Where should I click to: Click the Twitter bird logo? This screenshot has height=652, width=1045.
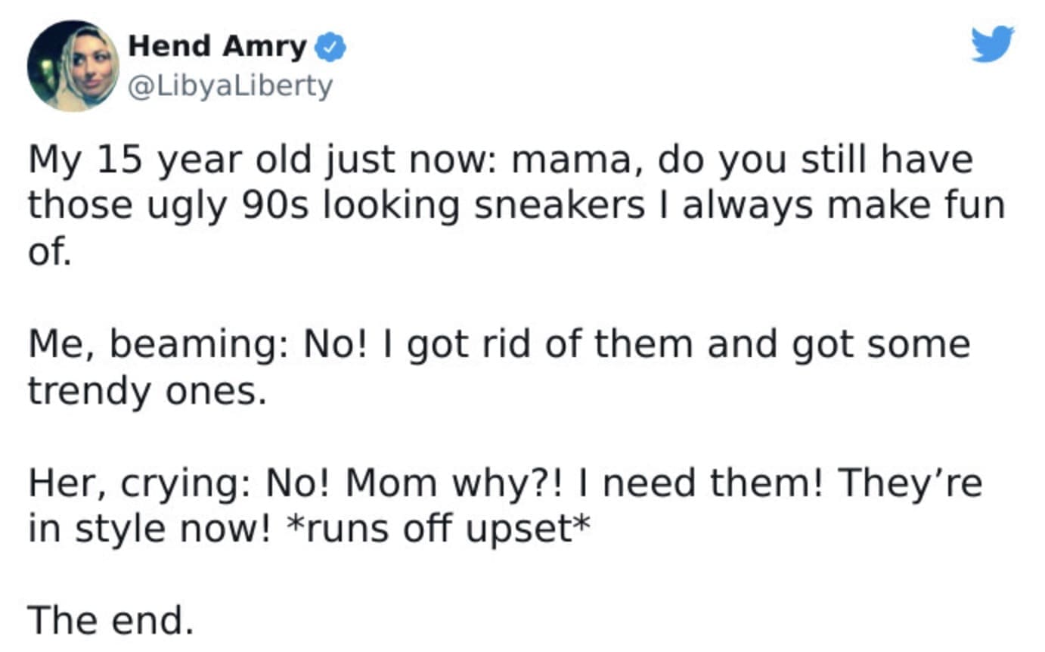[992, 44]
